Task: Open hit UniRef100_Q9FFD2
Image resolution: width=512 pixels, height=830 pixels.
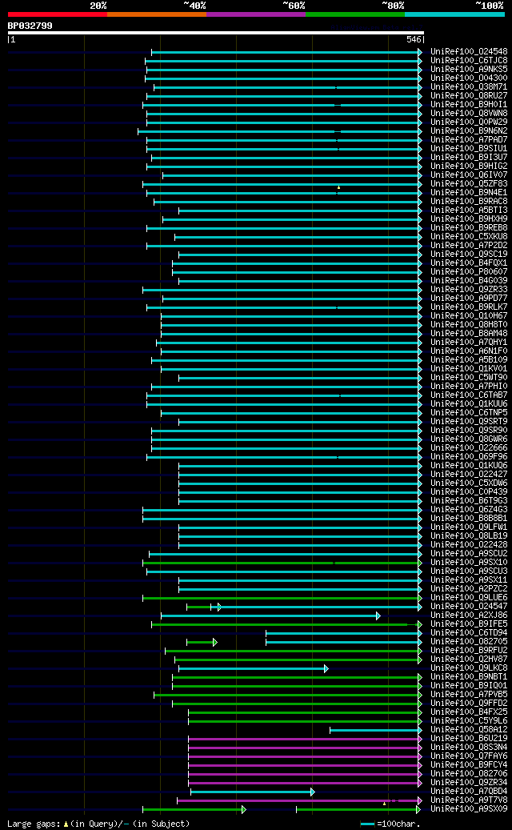Action: [469, 703]
